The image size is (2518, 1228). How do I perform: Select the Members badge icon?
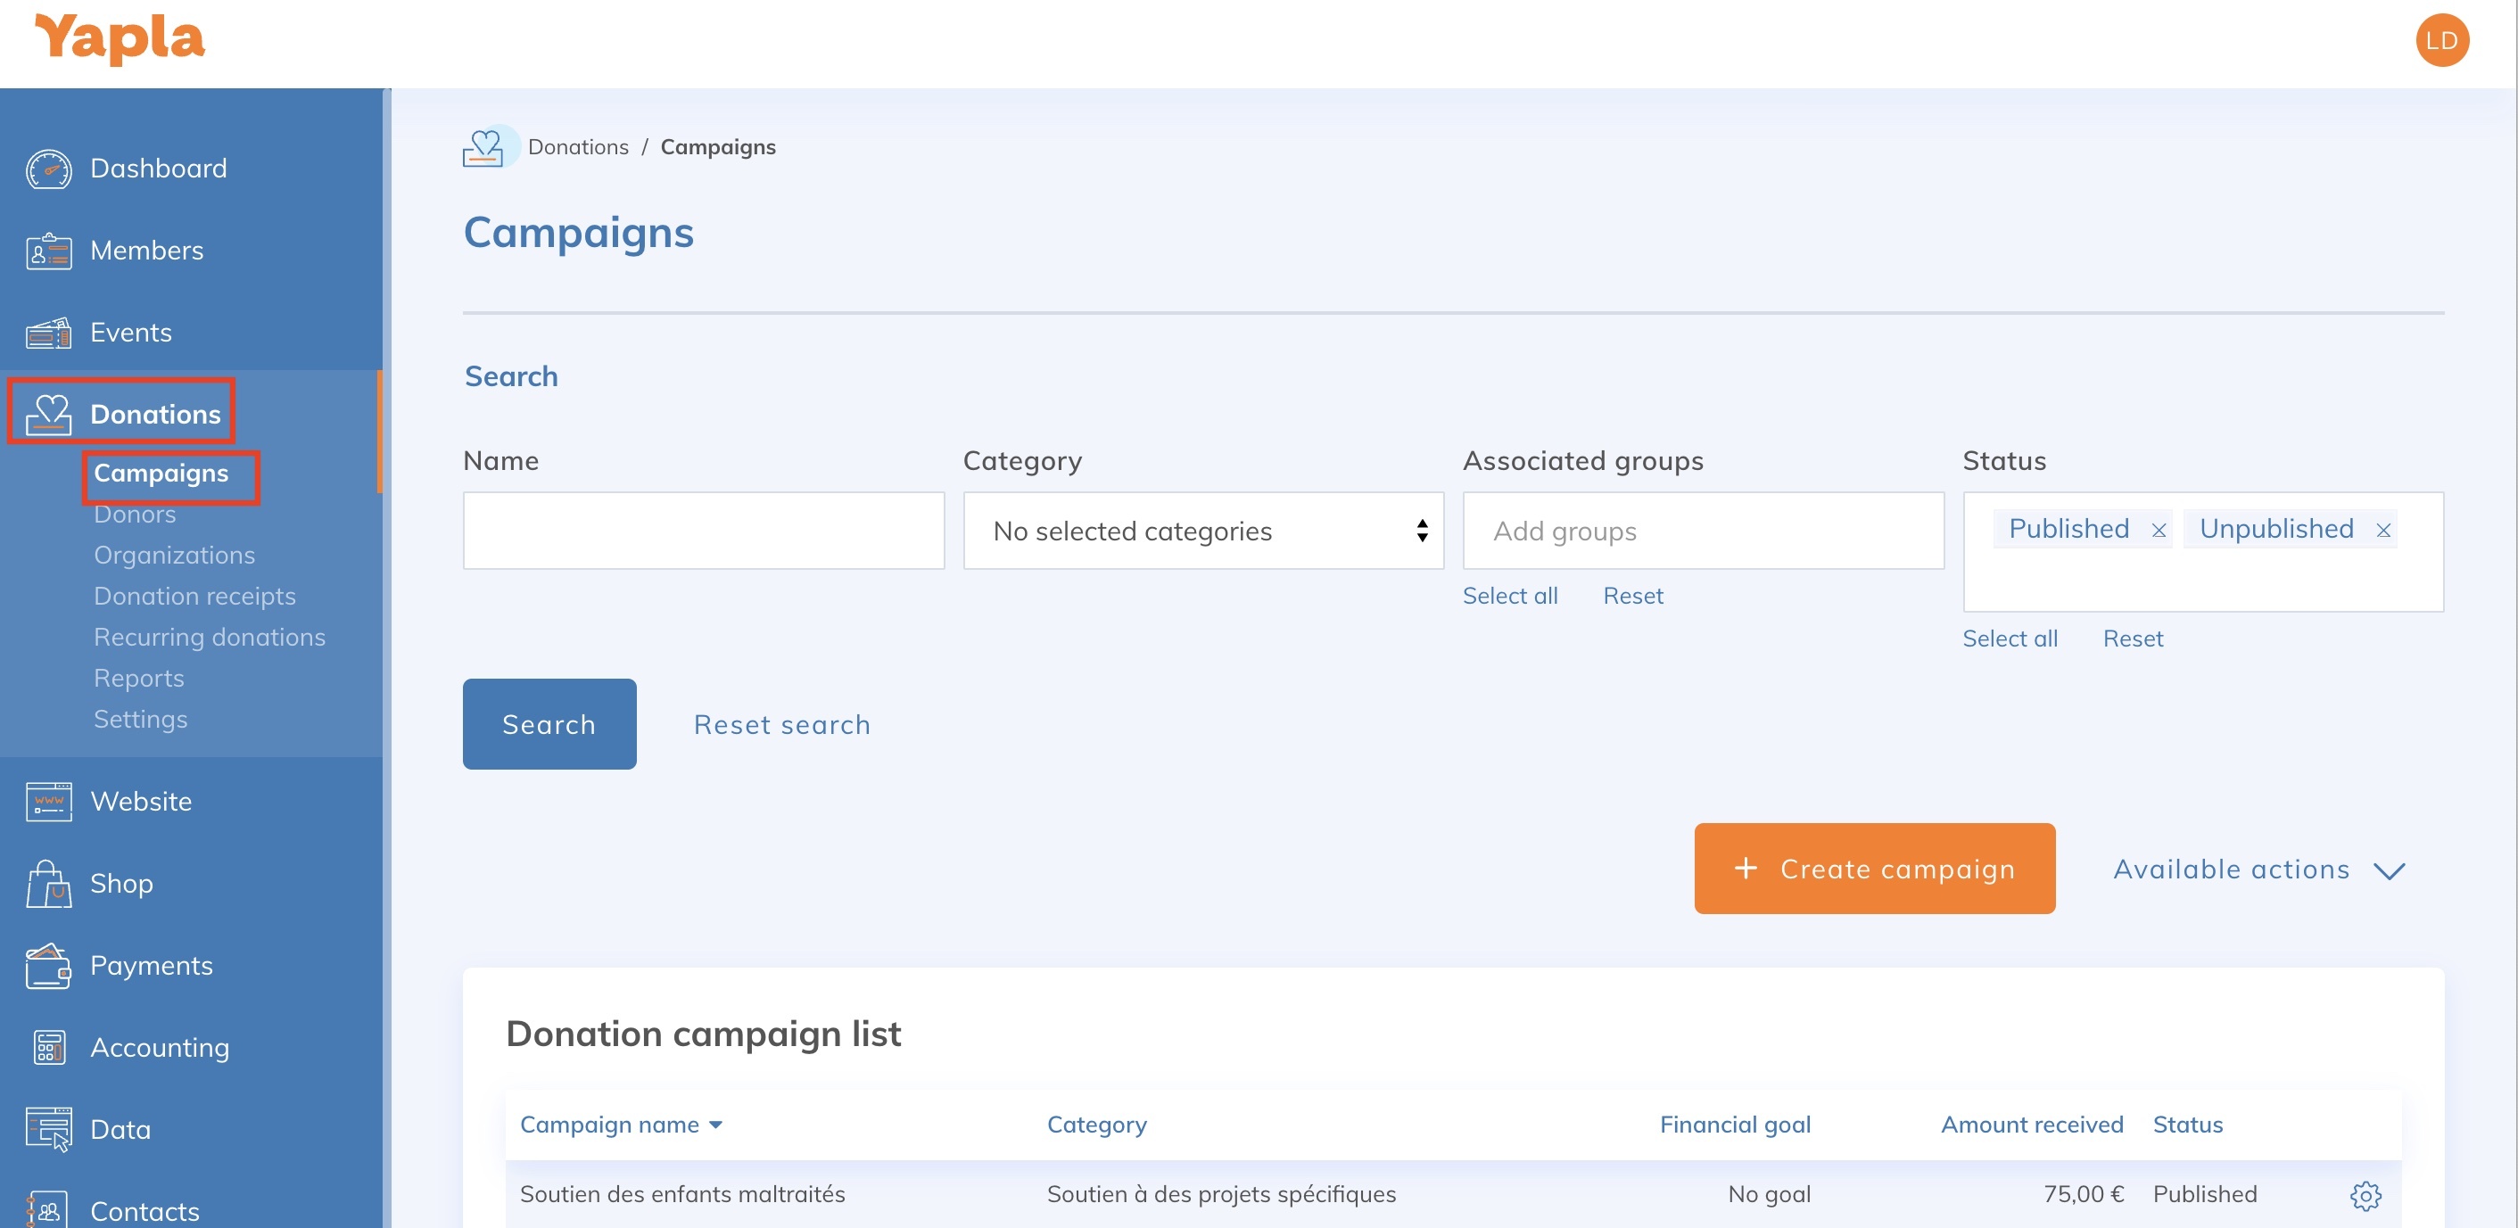point(46,250)
